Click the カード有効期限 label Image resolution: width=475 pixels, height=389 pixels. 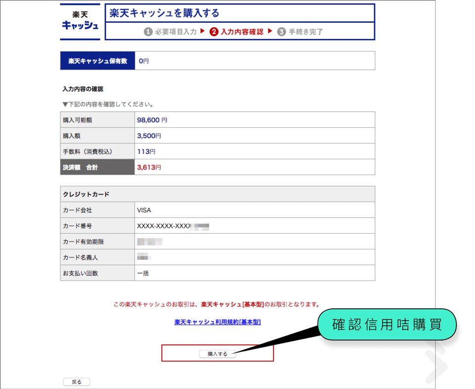[83, 242]
